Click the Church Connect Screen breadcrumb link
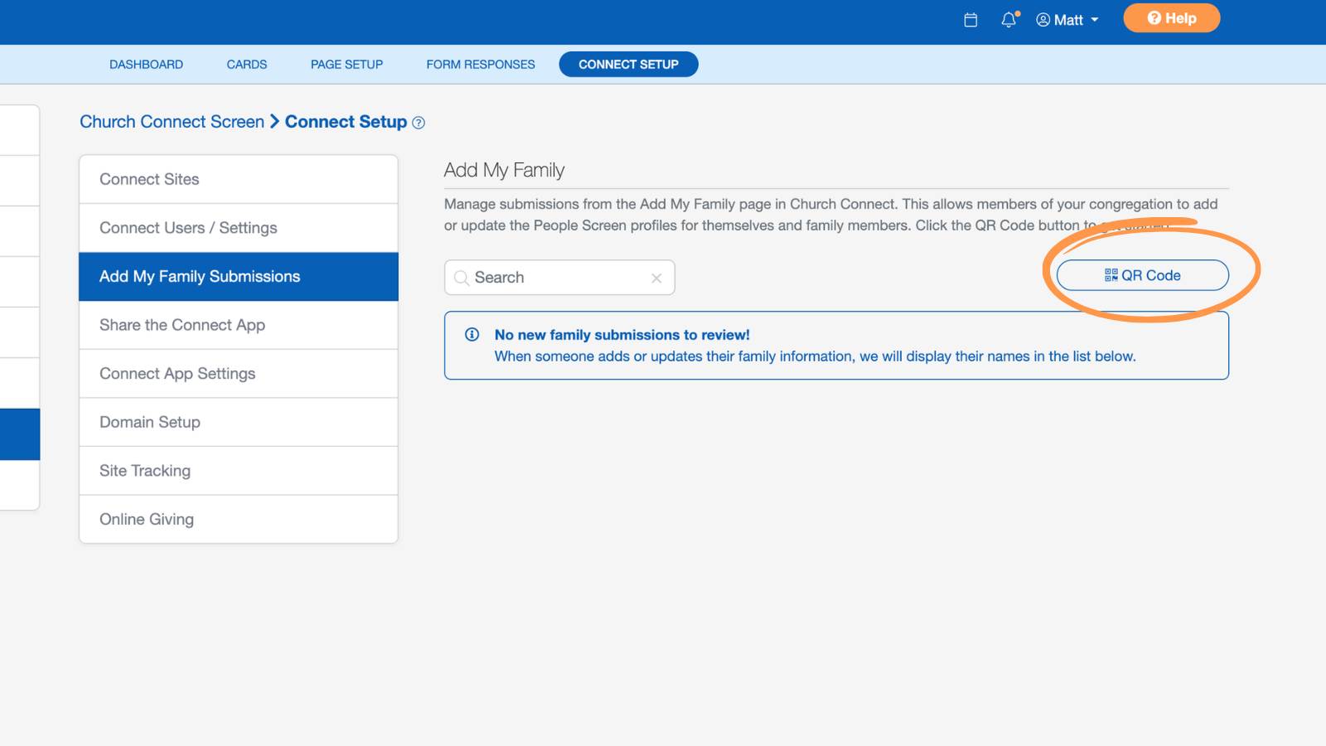The image size is (1326, 746). coord(172,122)
